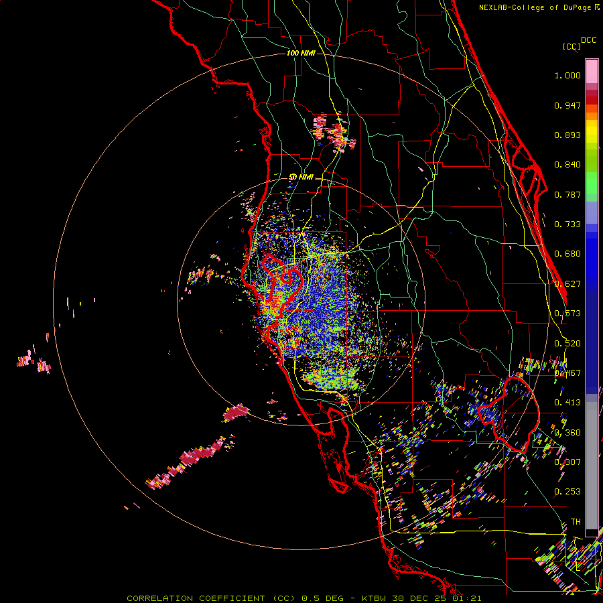
Task: Select the 0.520 scale value
Action: pos(567,344)
